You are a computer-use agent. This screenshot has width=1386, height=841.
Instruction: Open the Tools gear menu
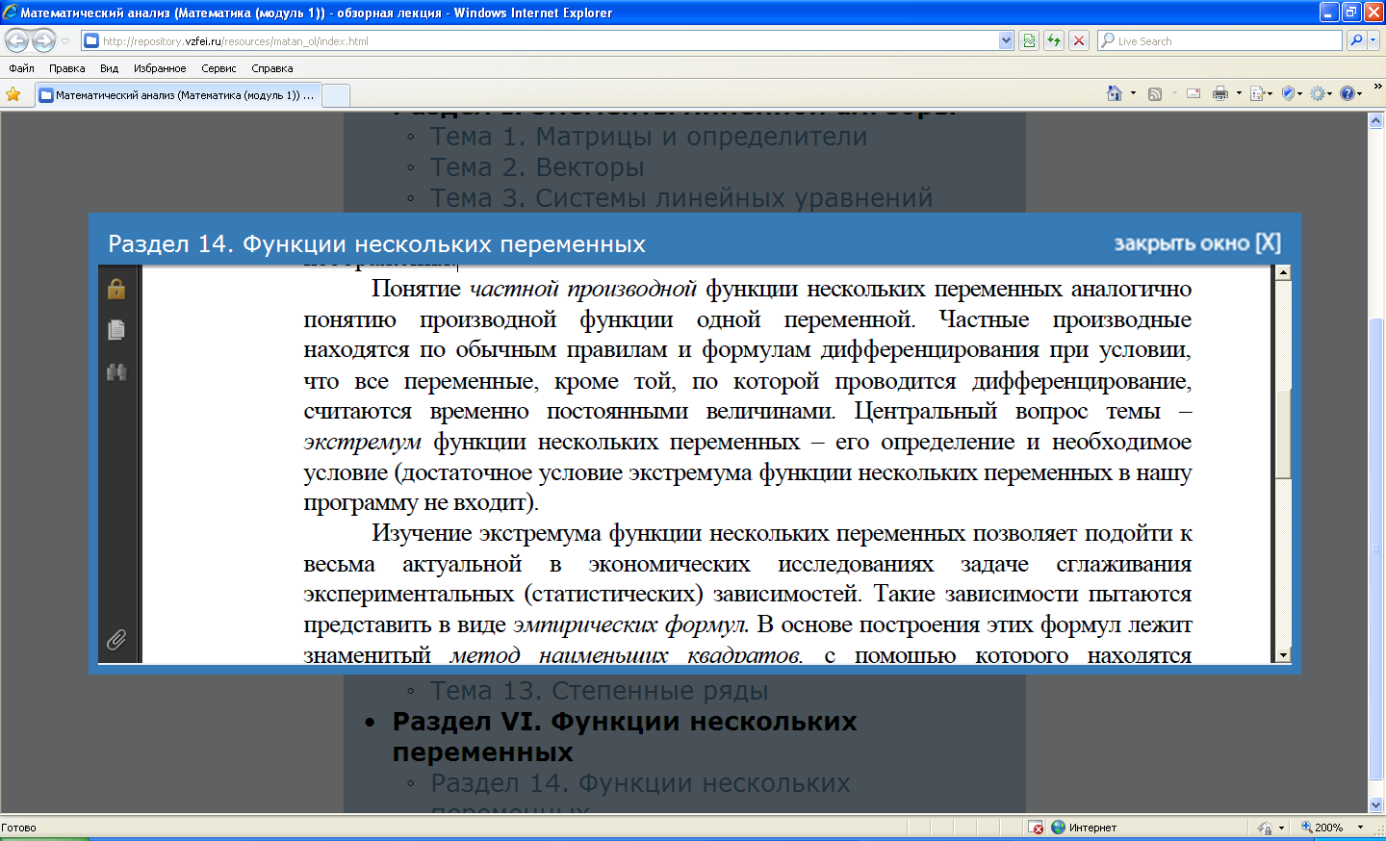click(1321, 93)
